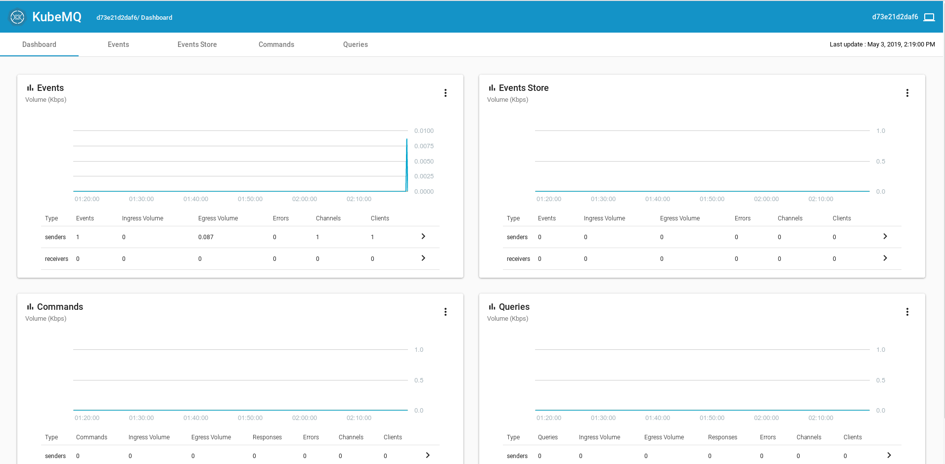The width and height of the screenshot is (945, 464).
Task: Click the chart icon beside Commands title
Action: point(29,306)
